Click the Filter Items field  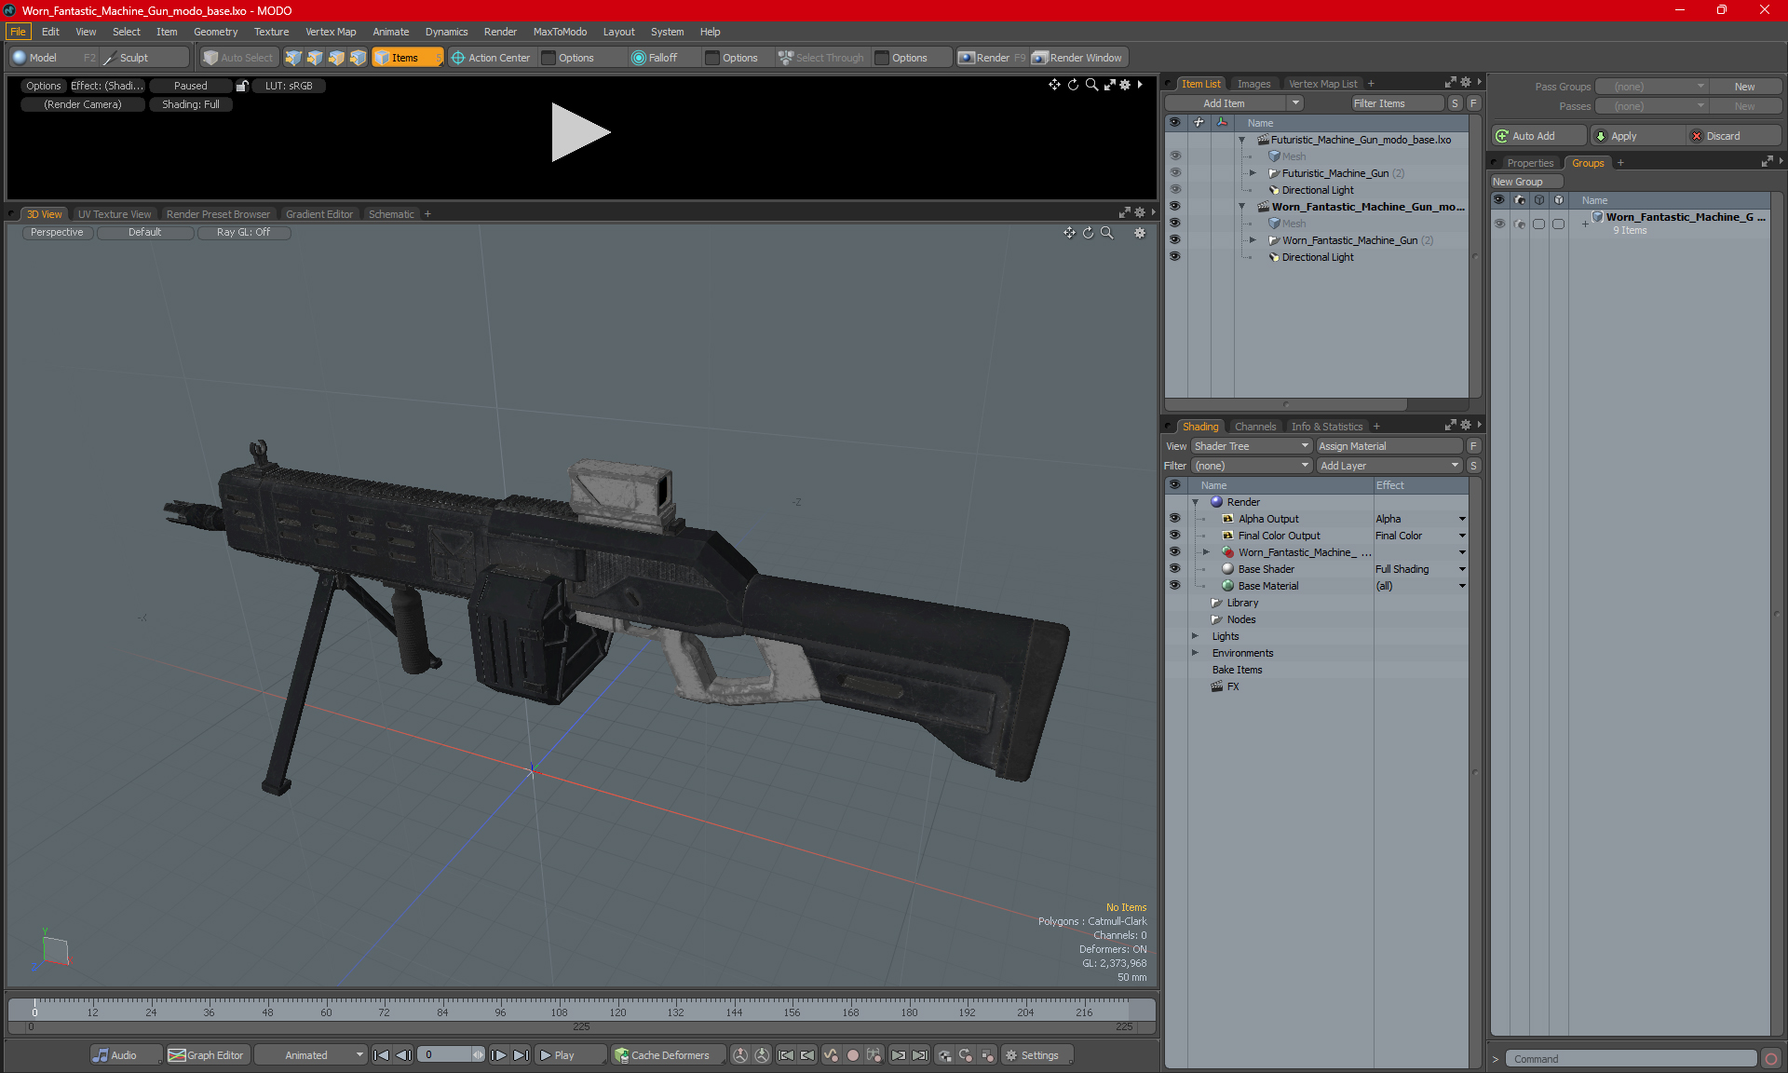click(1397, 103)
